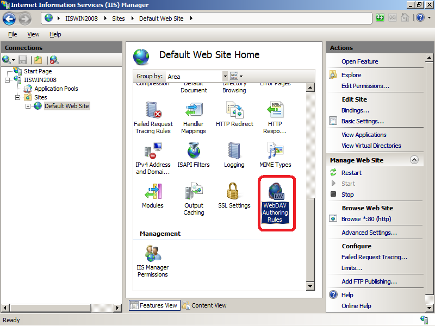435x326 pixels.
Task: Open the View menu
Action: (33, 34)
